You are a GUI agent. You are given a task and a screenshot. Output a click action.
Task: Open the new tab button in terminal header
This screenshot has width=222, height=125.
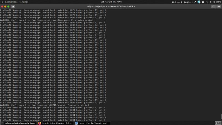click(x=13, y=6)
